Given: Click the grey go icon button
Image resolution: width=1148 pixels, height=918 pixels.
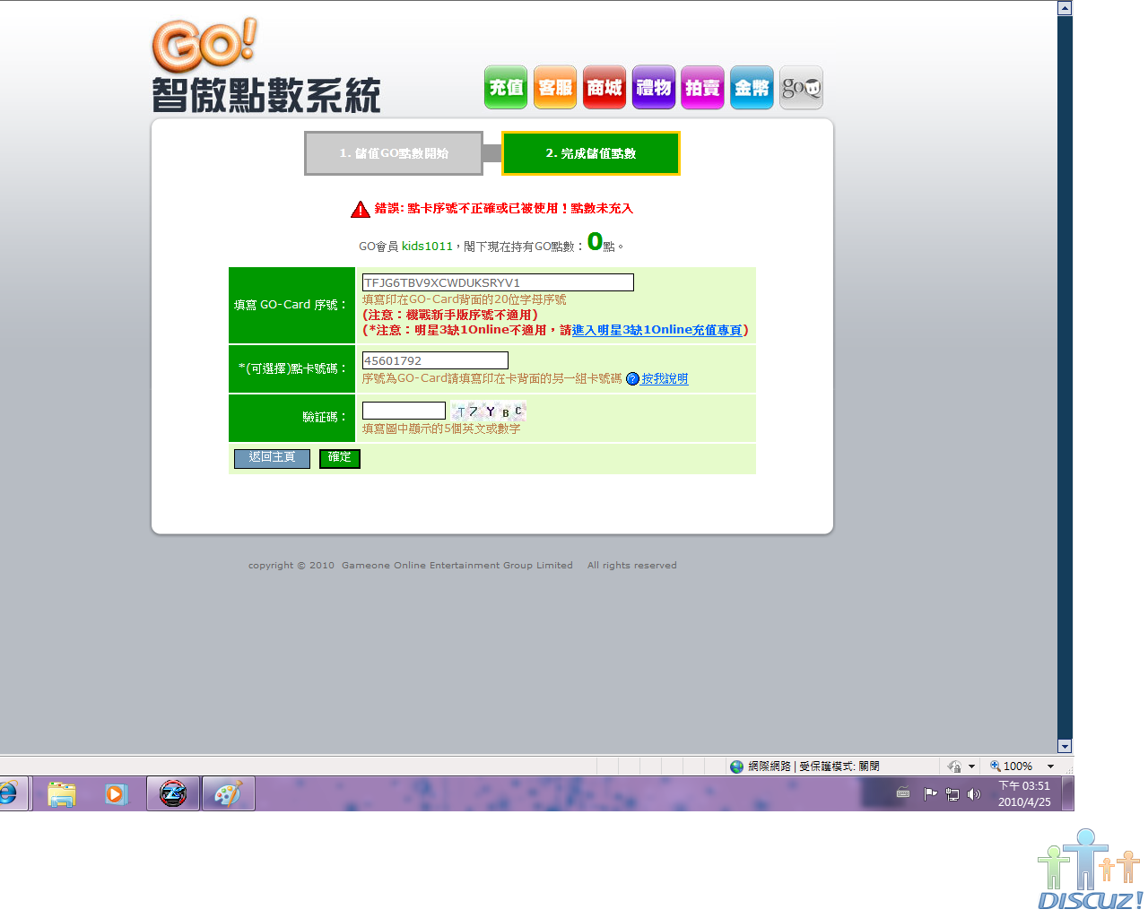Looking at the screenshot, I should (x=801, y=88).
